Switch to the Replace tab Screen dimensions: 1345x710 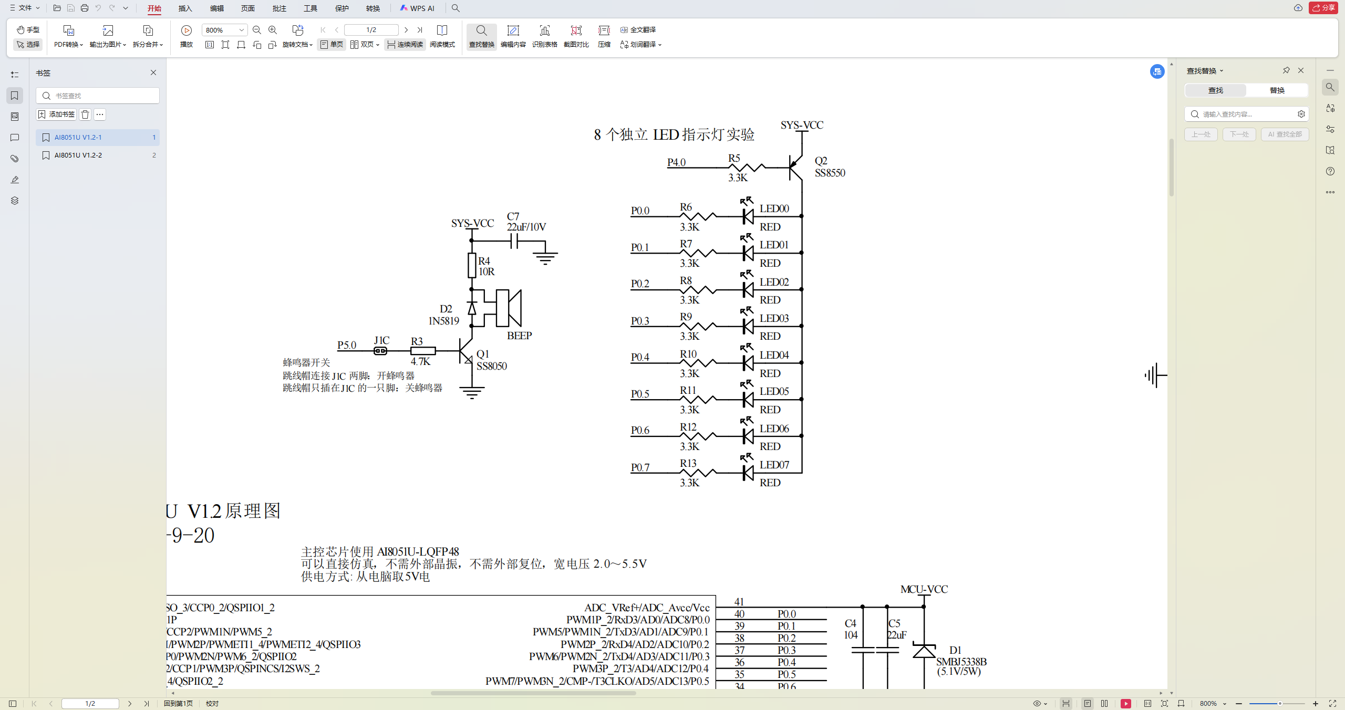[x=1277, y=90]
